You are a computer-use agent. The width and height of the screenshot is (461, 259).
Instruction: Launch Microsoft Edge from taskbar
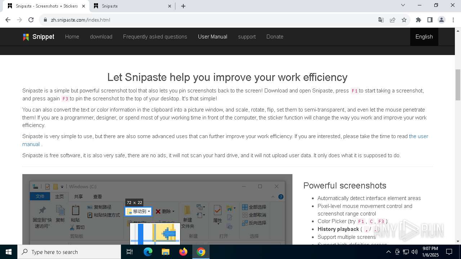tap(148, 252)
